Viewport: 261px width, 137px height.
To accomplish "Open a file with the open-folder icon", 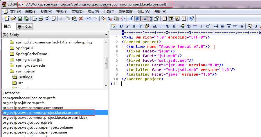I will [13, 19].
